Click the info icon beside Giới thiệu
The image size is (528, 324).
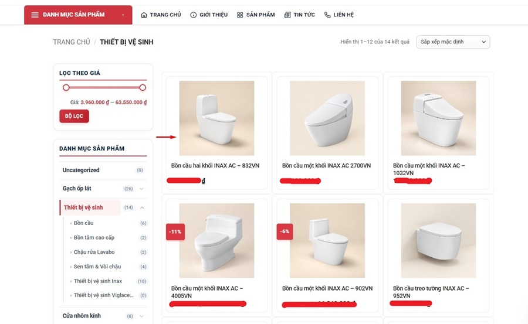click(x=193, y=15)
